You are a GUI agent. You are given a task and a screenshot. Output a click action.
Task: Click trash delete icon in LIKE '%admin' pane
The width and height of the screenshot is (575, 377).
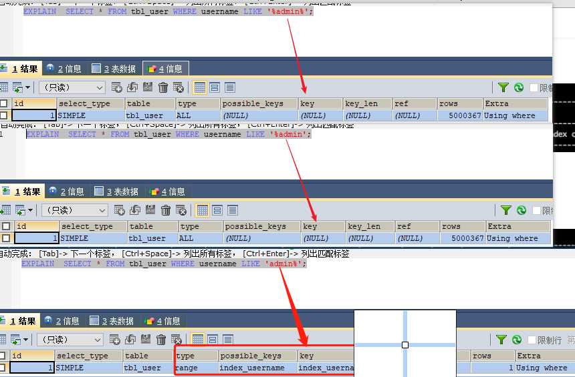tap(166, 210)
